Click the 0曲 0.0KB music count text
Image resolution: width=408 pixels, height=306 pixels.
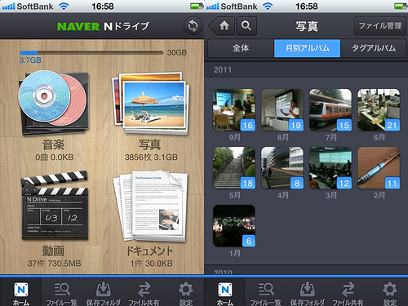coord(55,157)
